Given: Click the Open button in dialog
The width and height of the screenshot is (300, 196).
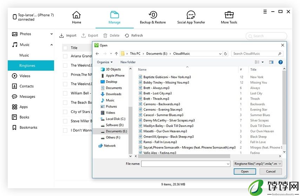Looking at the screenshot, I should [x=245, y=171].
